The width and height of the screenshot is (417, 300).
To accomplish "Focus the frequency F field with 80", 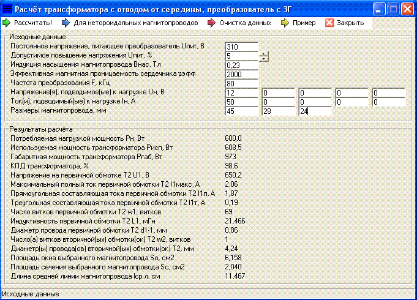I will click(241, 83).
